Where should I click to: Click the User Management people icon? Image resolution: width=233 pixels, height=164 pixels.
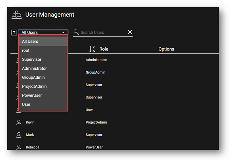tap(16, 15)
